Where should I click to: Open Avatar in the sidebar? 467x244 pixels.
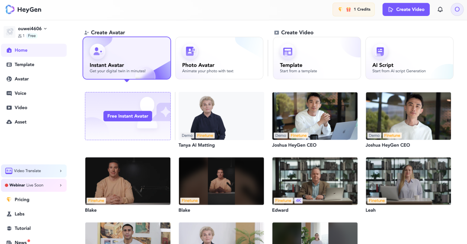click(34, 79)
